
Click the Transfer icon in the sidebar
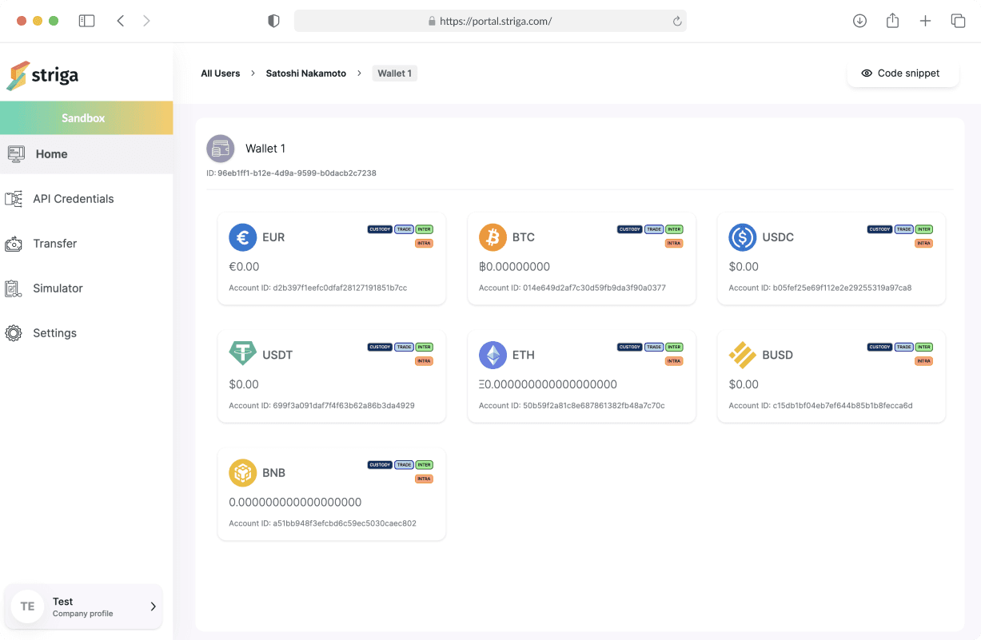(x=14, y=243)
